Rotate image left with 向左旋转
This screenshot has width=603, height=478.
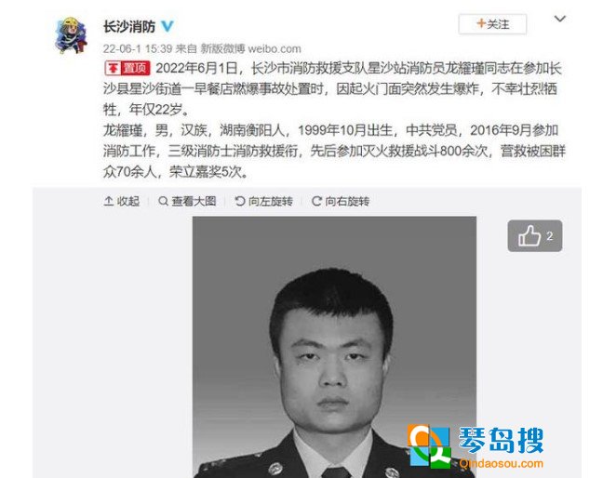(x=264, y=201)
